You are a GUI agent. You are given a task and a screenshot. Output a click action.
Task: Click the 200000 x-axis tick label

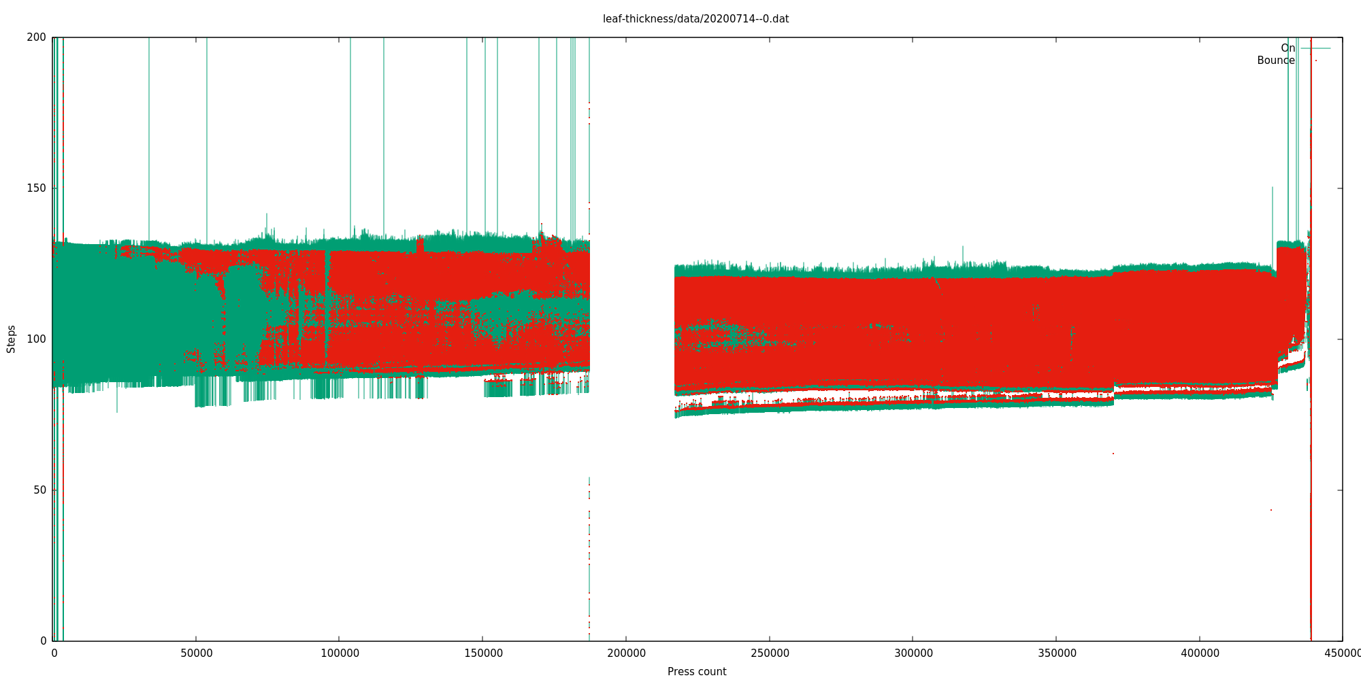tap(626, 653)
